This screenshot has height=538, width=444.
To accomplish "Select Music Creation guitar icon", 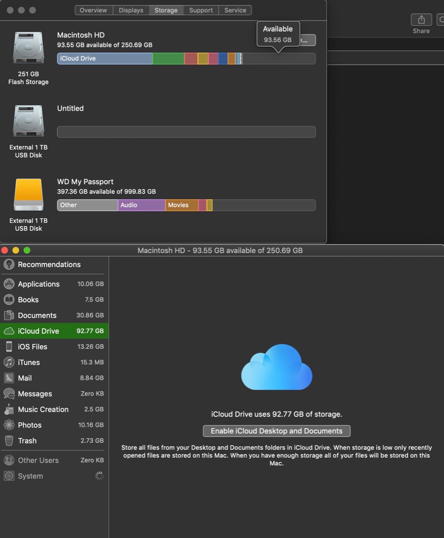I will tap(9, 409).
